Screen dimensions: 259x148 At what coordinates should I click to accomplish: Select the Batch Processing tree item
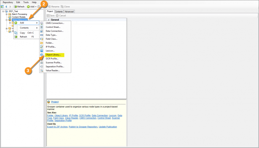click(19, 14)
